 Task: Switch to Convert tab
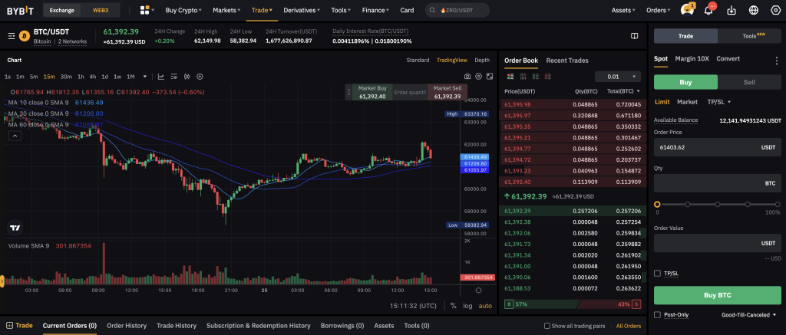728,58
